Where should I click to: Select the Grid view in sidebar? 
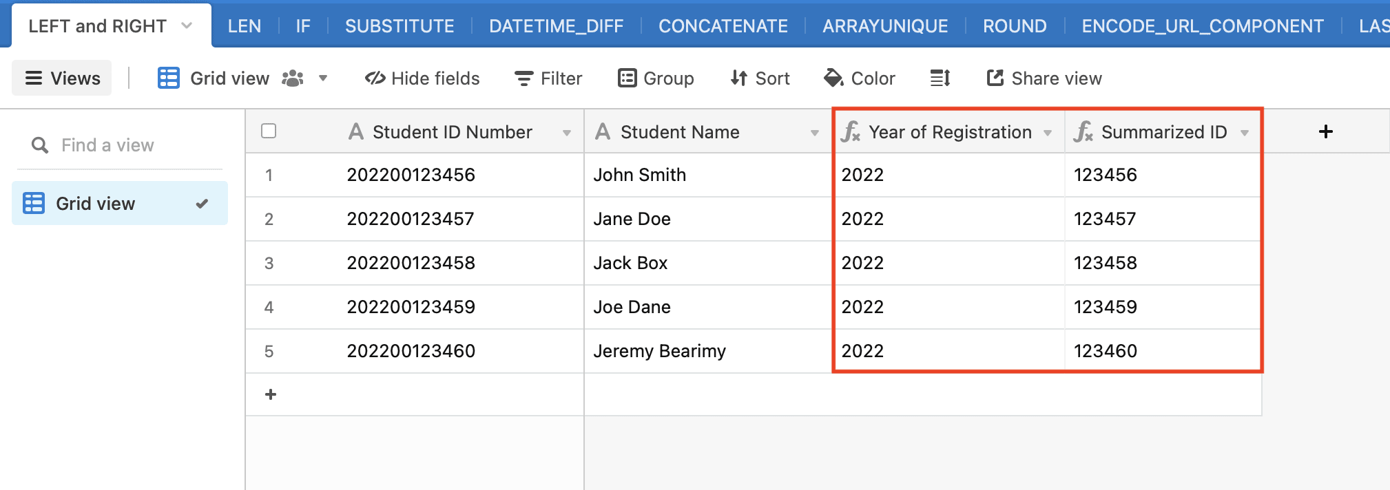pos(120,203)
